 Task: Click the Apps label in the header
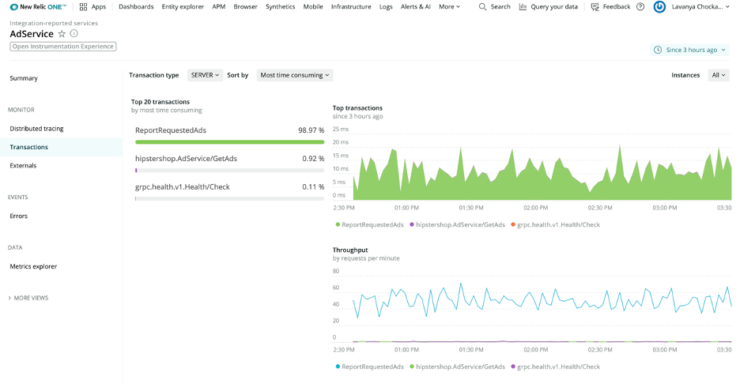(x=99, y=6)
